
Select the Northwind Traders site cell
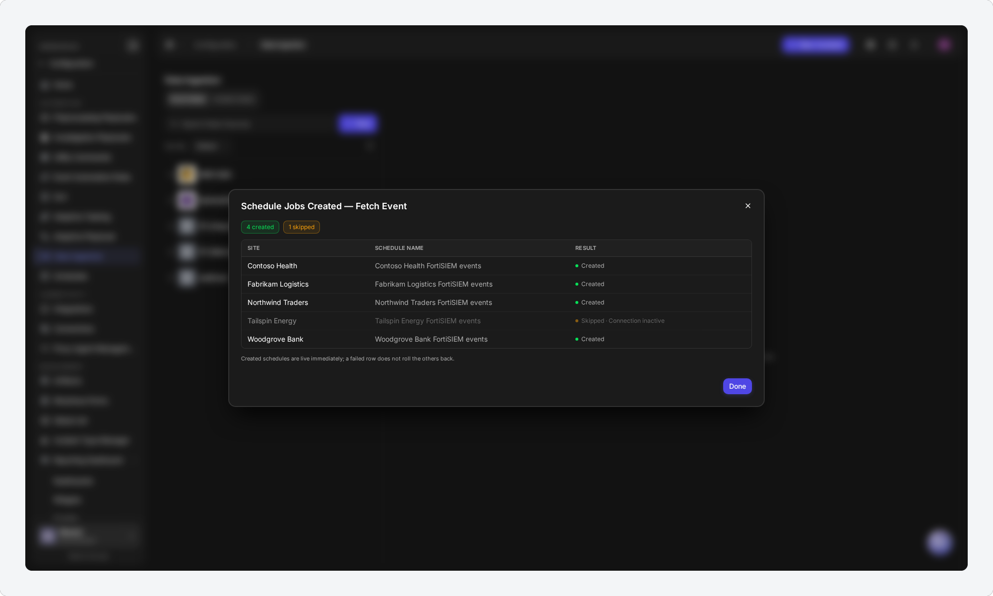point(278,302)
